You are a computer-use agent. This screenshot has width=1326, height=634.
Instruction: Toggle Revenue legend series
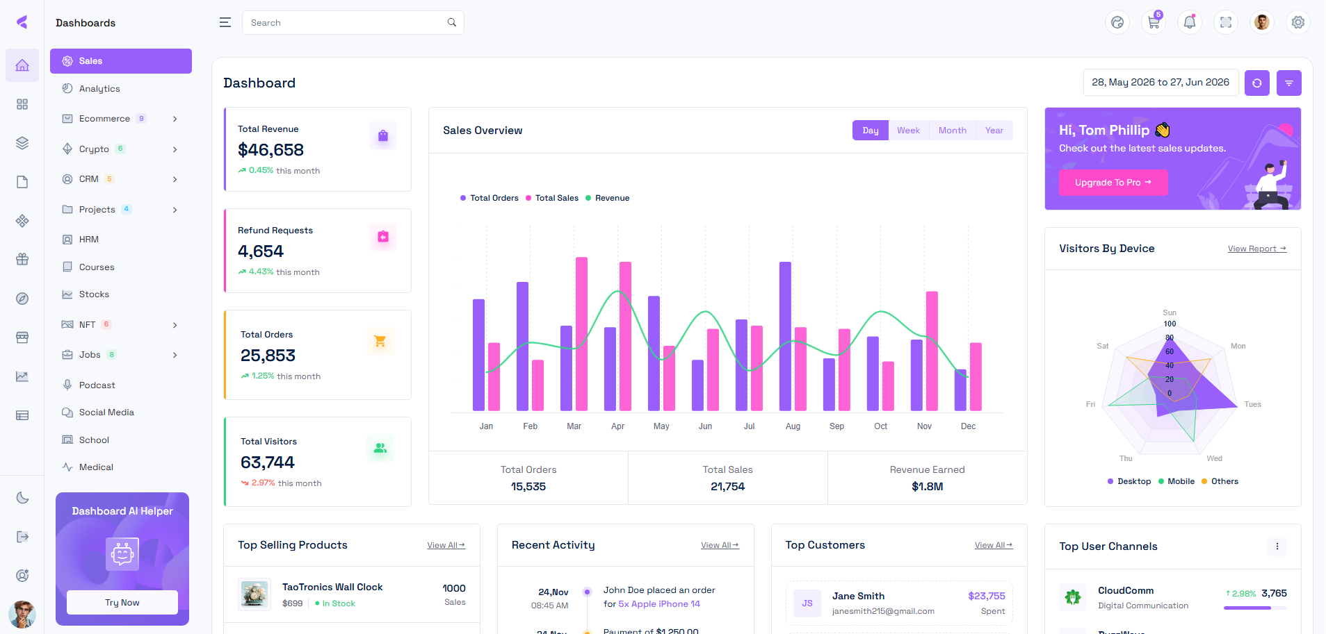pos(608,198)
